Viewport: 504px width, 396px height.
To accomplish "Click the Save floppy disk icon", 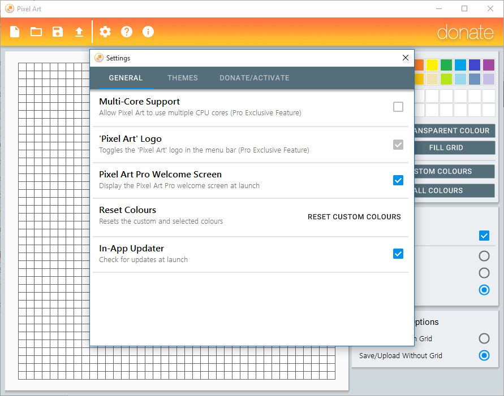I will (58, 32).
